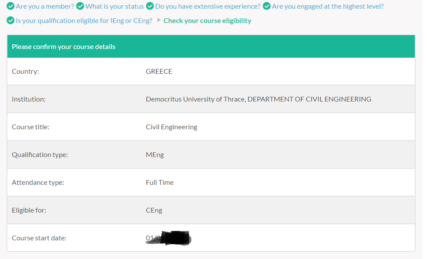
Task: Select the "Check your course eligibility" step
Action: (207, 21)
